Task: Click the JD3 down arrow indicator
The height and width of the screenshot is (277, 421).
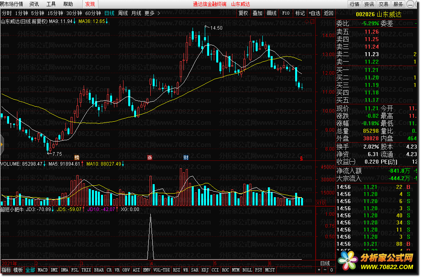Action: tap(52, 209)
